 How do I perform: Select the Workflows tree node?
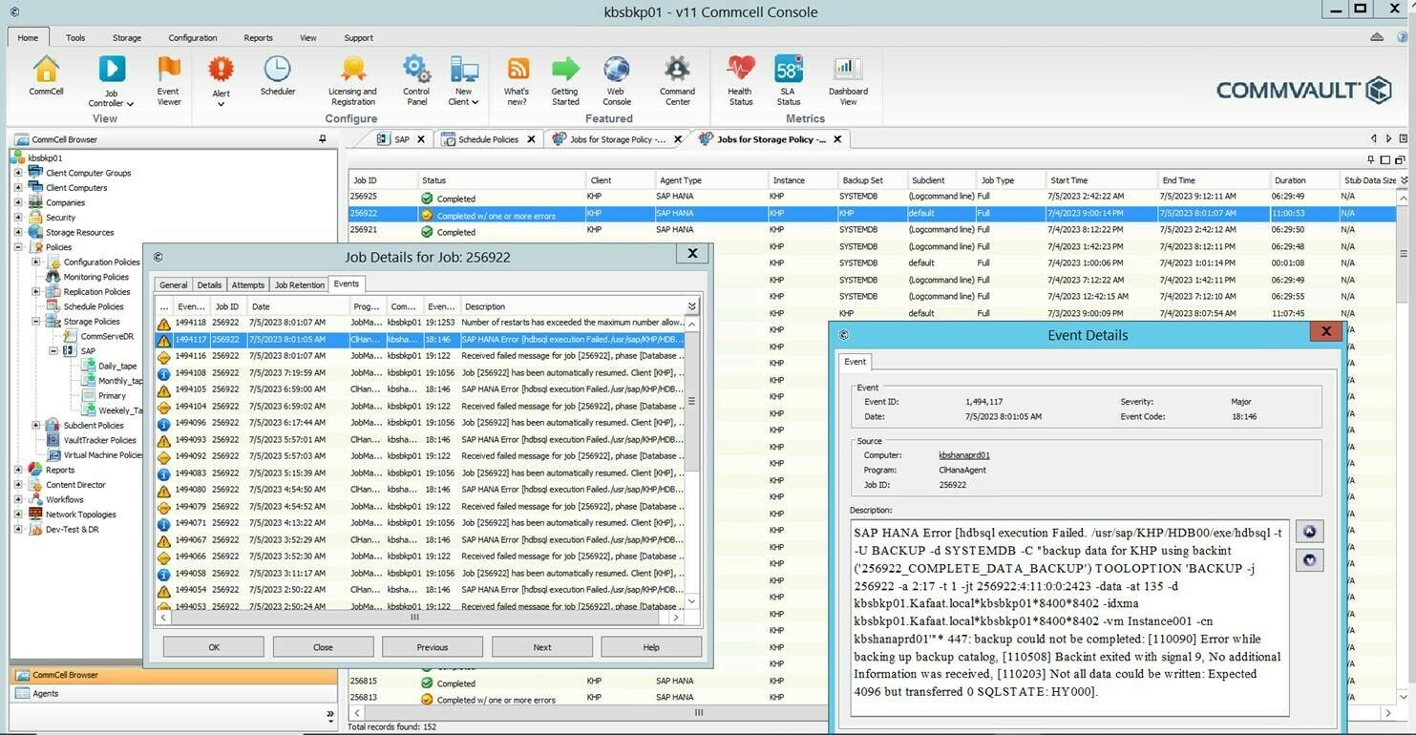click(x=64, y=499)
